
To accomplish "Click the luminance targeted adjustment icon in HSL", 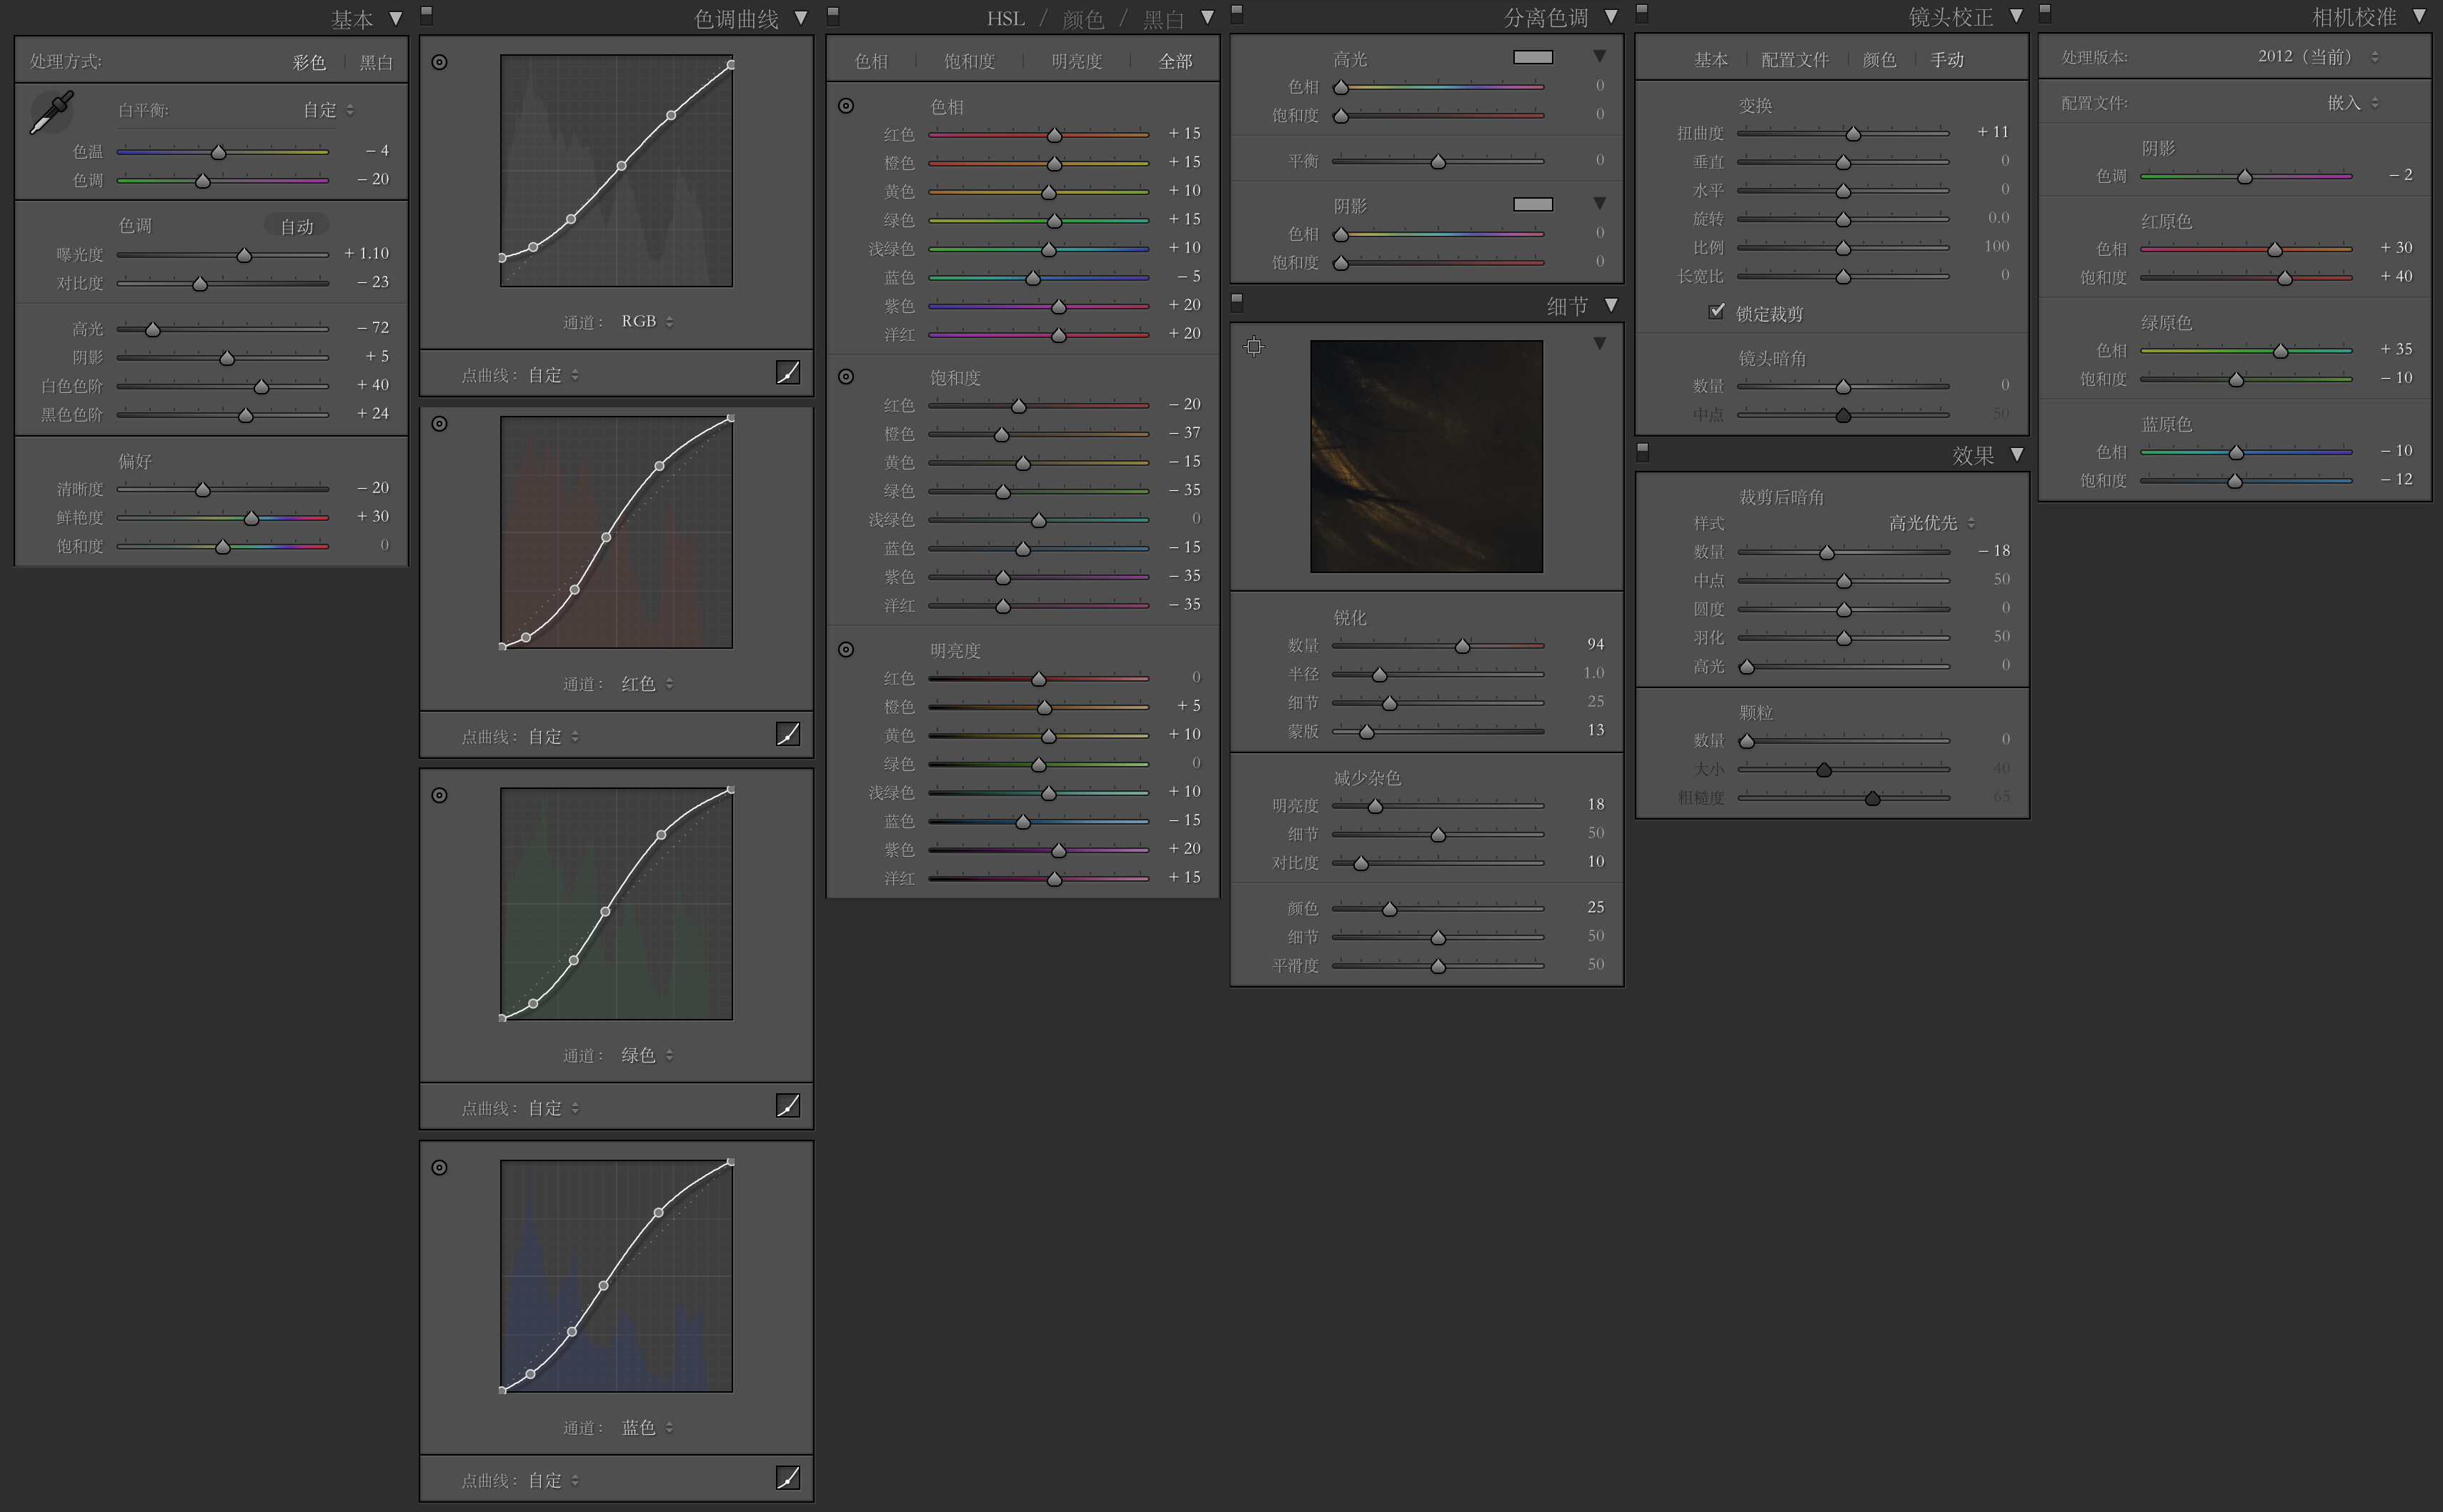I will (x=846, y=650).
